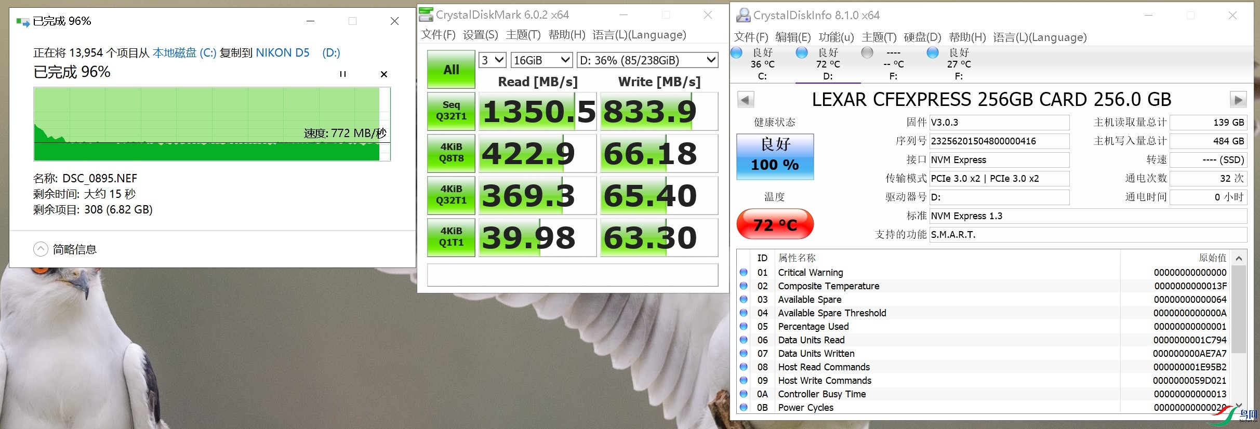Image resolution: width=1260 pixels, height=429 pixels.
Task: Go to previous disk with left arrow
Action: (746, 99)
